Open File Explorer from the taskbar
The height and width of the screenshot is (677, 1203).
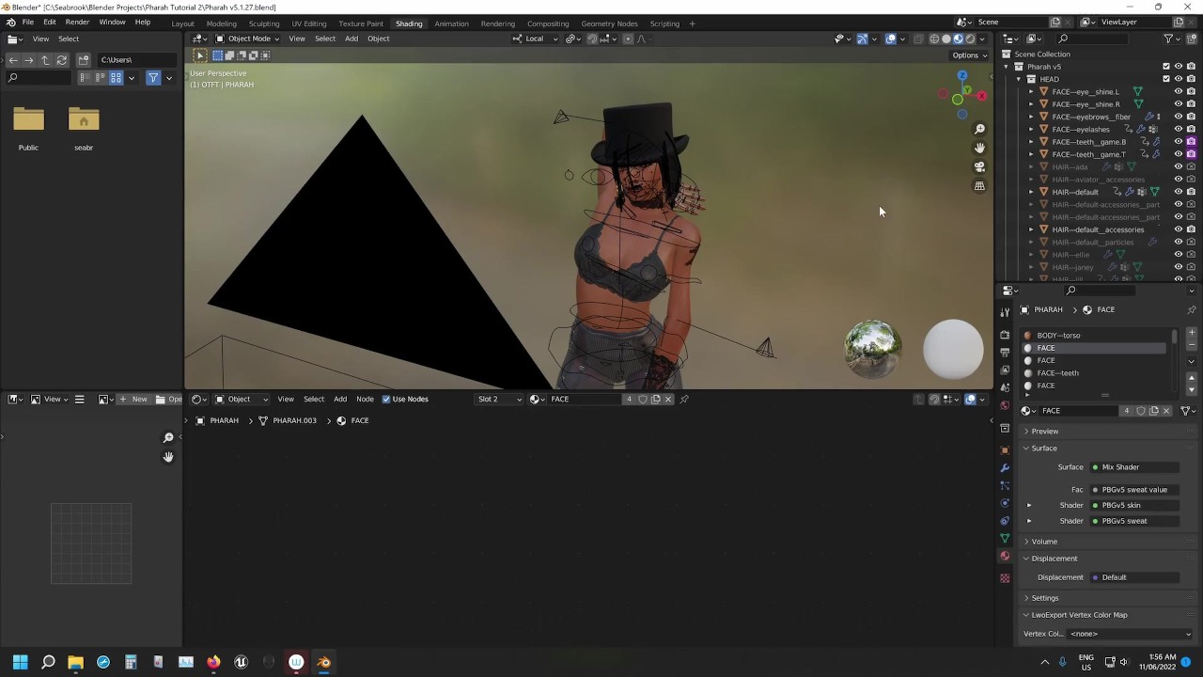tap(76, 662)
